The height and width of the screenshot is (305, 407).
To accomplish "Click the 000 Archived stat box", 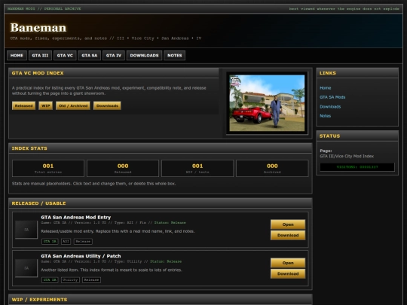I will 272,169.
